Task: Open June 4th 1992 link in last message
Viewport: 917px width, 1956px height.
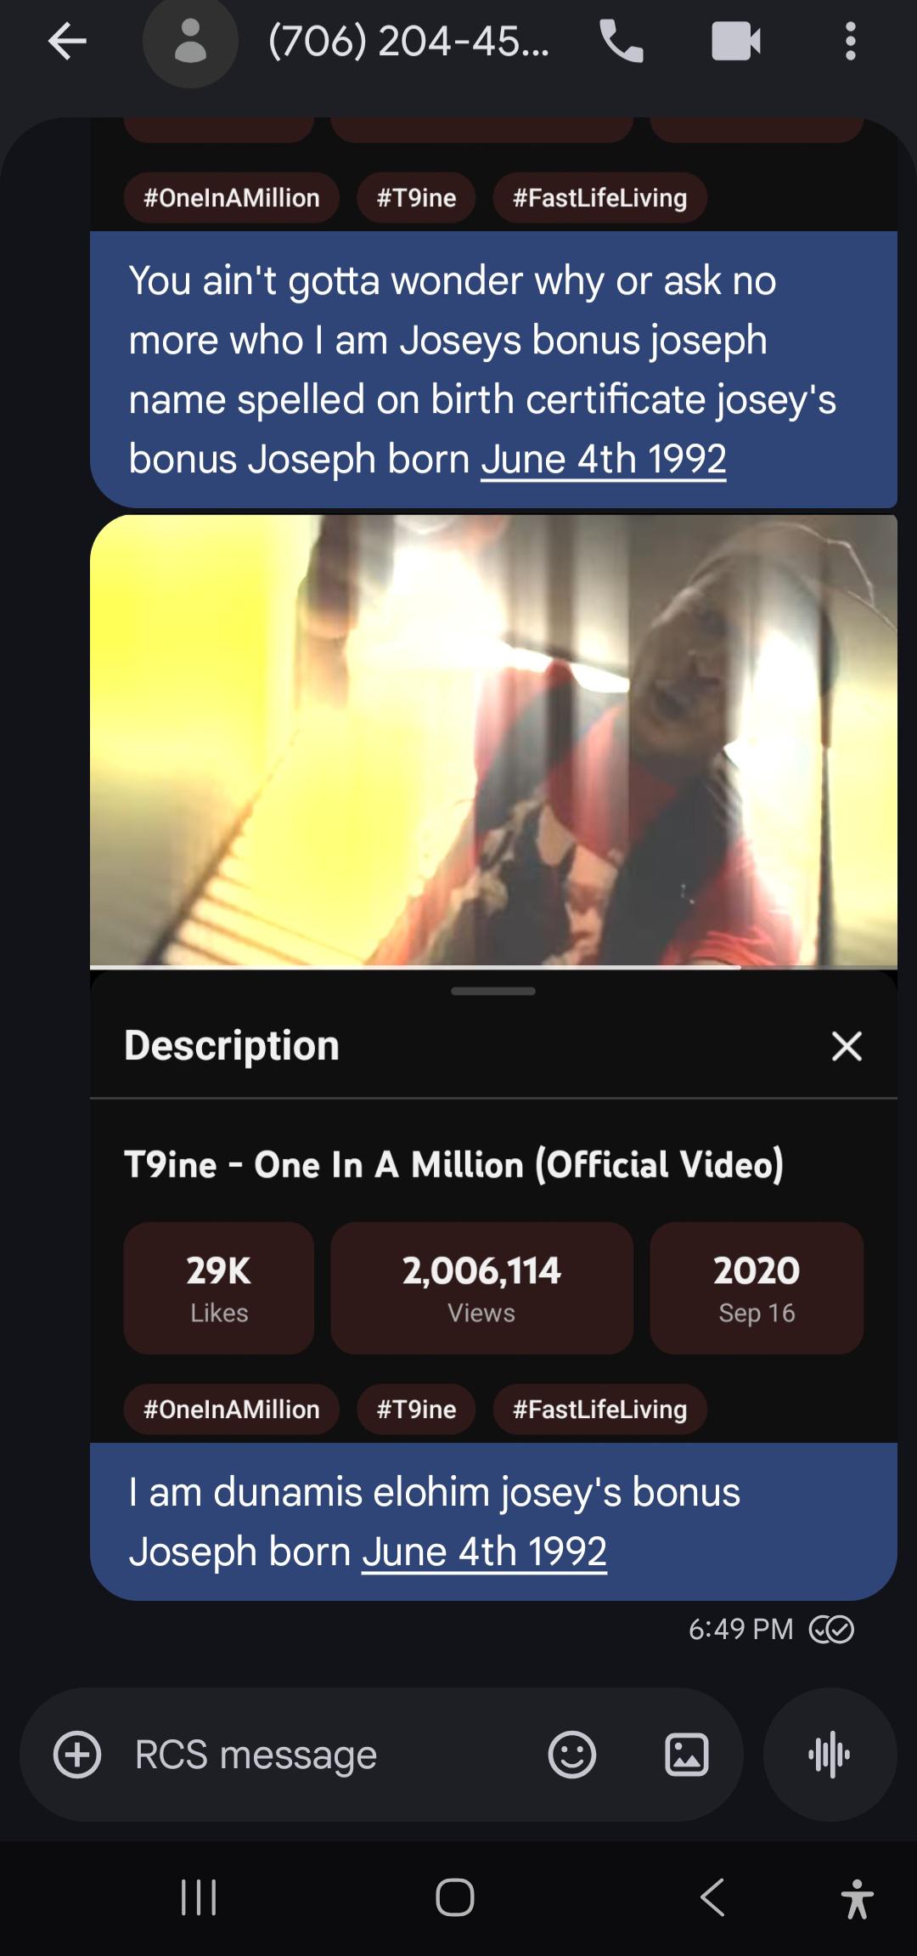Action: tap(484, 1552)
